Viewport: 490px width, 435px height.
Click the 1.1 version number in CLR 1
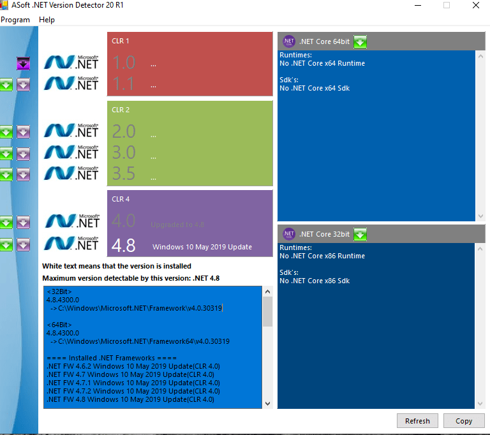click(123, 84)
